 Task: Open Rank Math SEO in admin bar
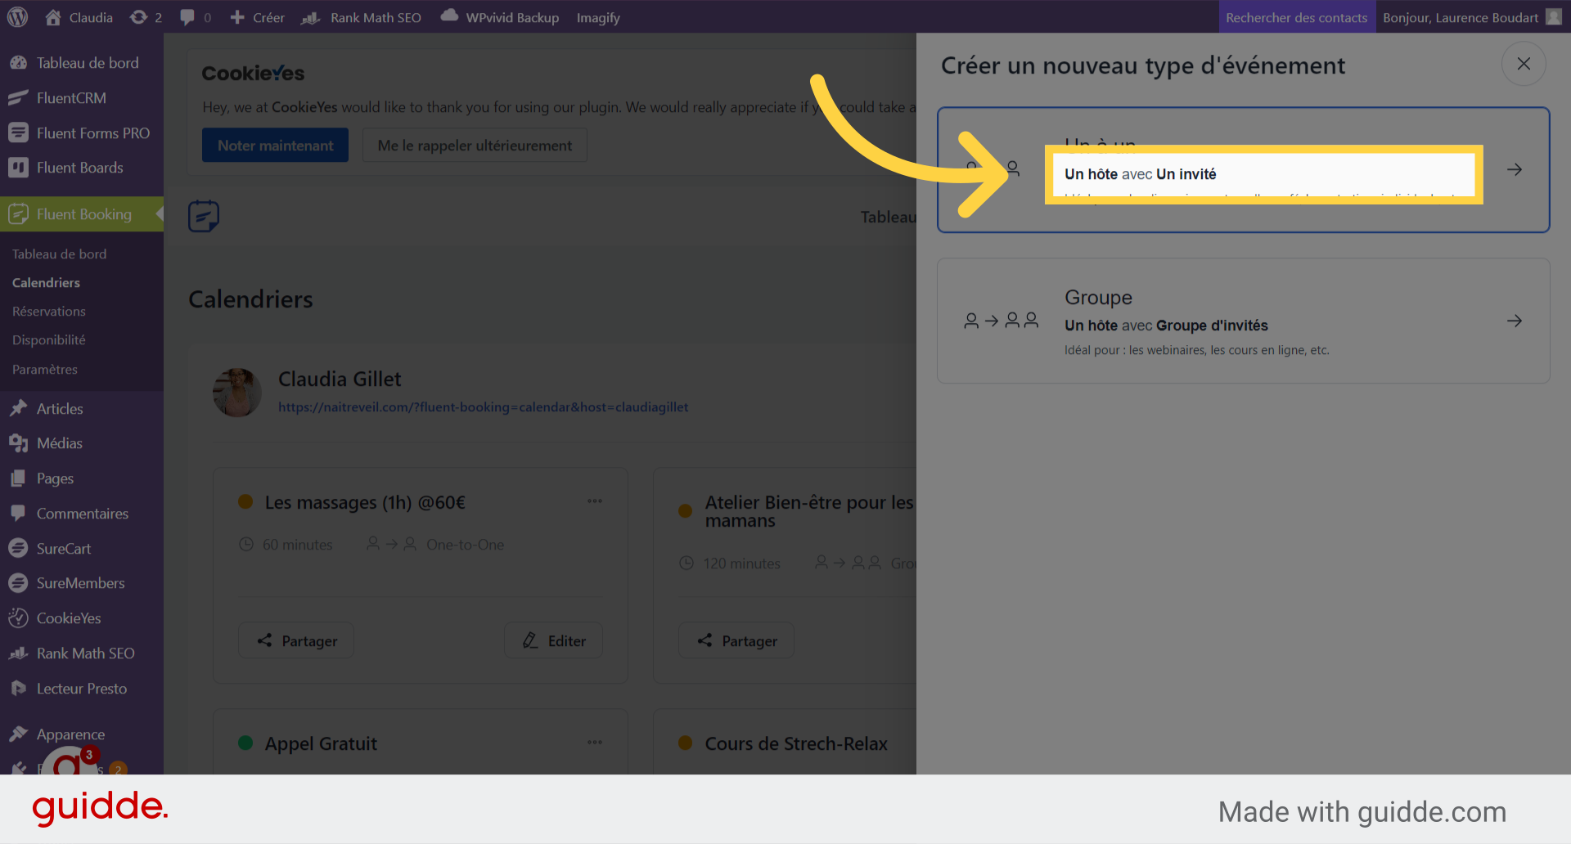[361, 17]
